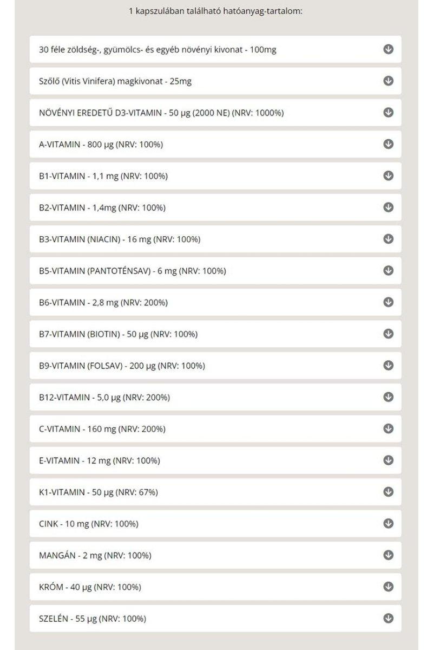This screenshot has height=650, width=433.
Task: Select the K1-VITAMIN row
Action: click(216, 492)
